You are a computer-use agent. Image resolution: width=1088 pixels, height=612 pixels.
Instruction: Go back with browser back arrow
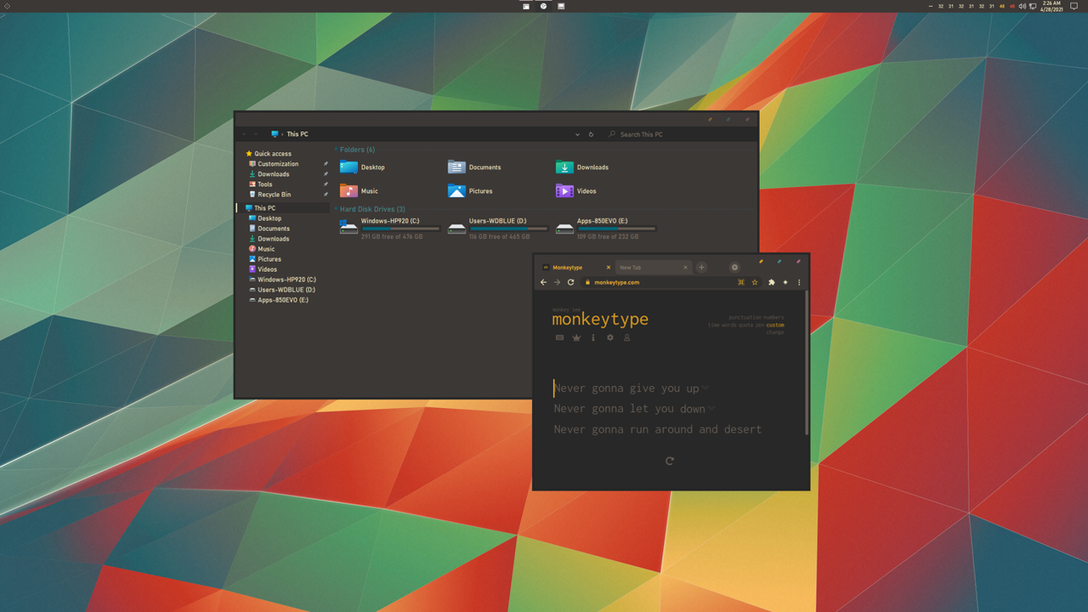(x=544, y=282)
